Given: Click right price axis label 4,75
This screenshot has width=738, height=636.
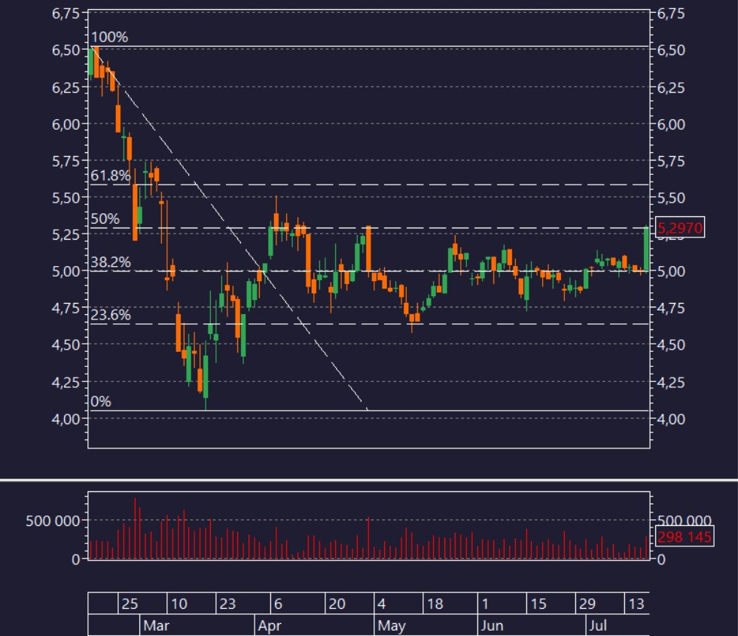Looking at the screenshot, I should pos(671,308).
